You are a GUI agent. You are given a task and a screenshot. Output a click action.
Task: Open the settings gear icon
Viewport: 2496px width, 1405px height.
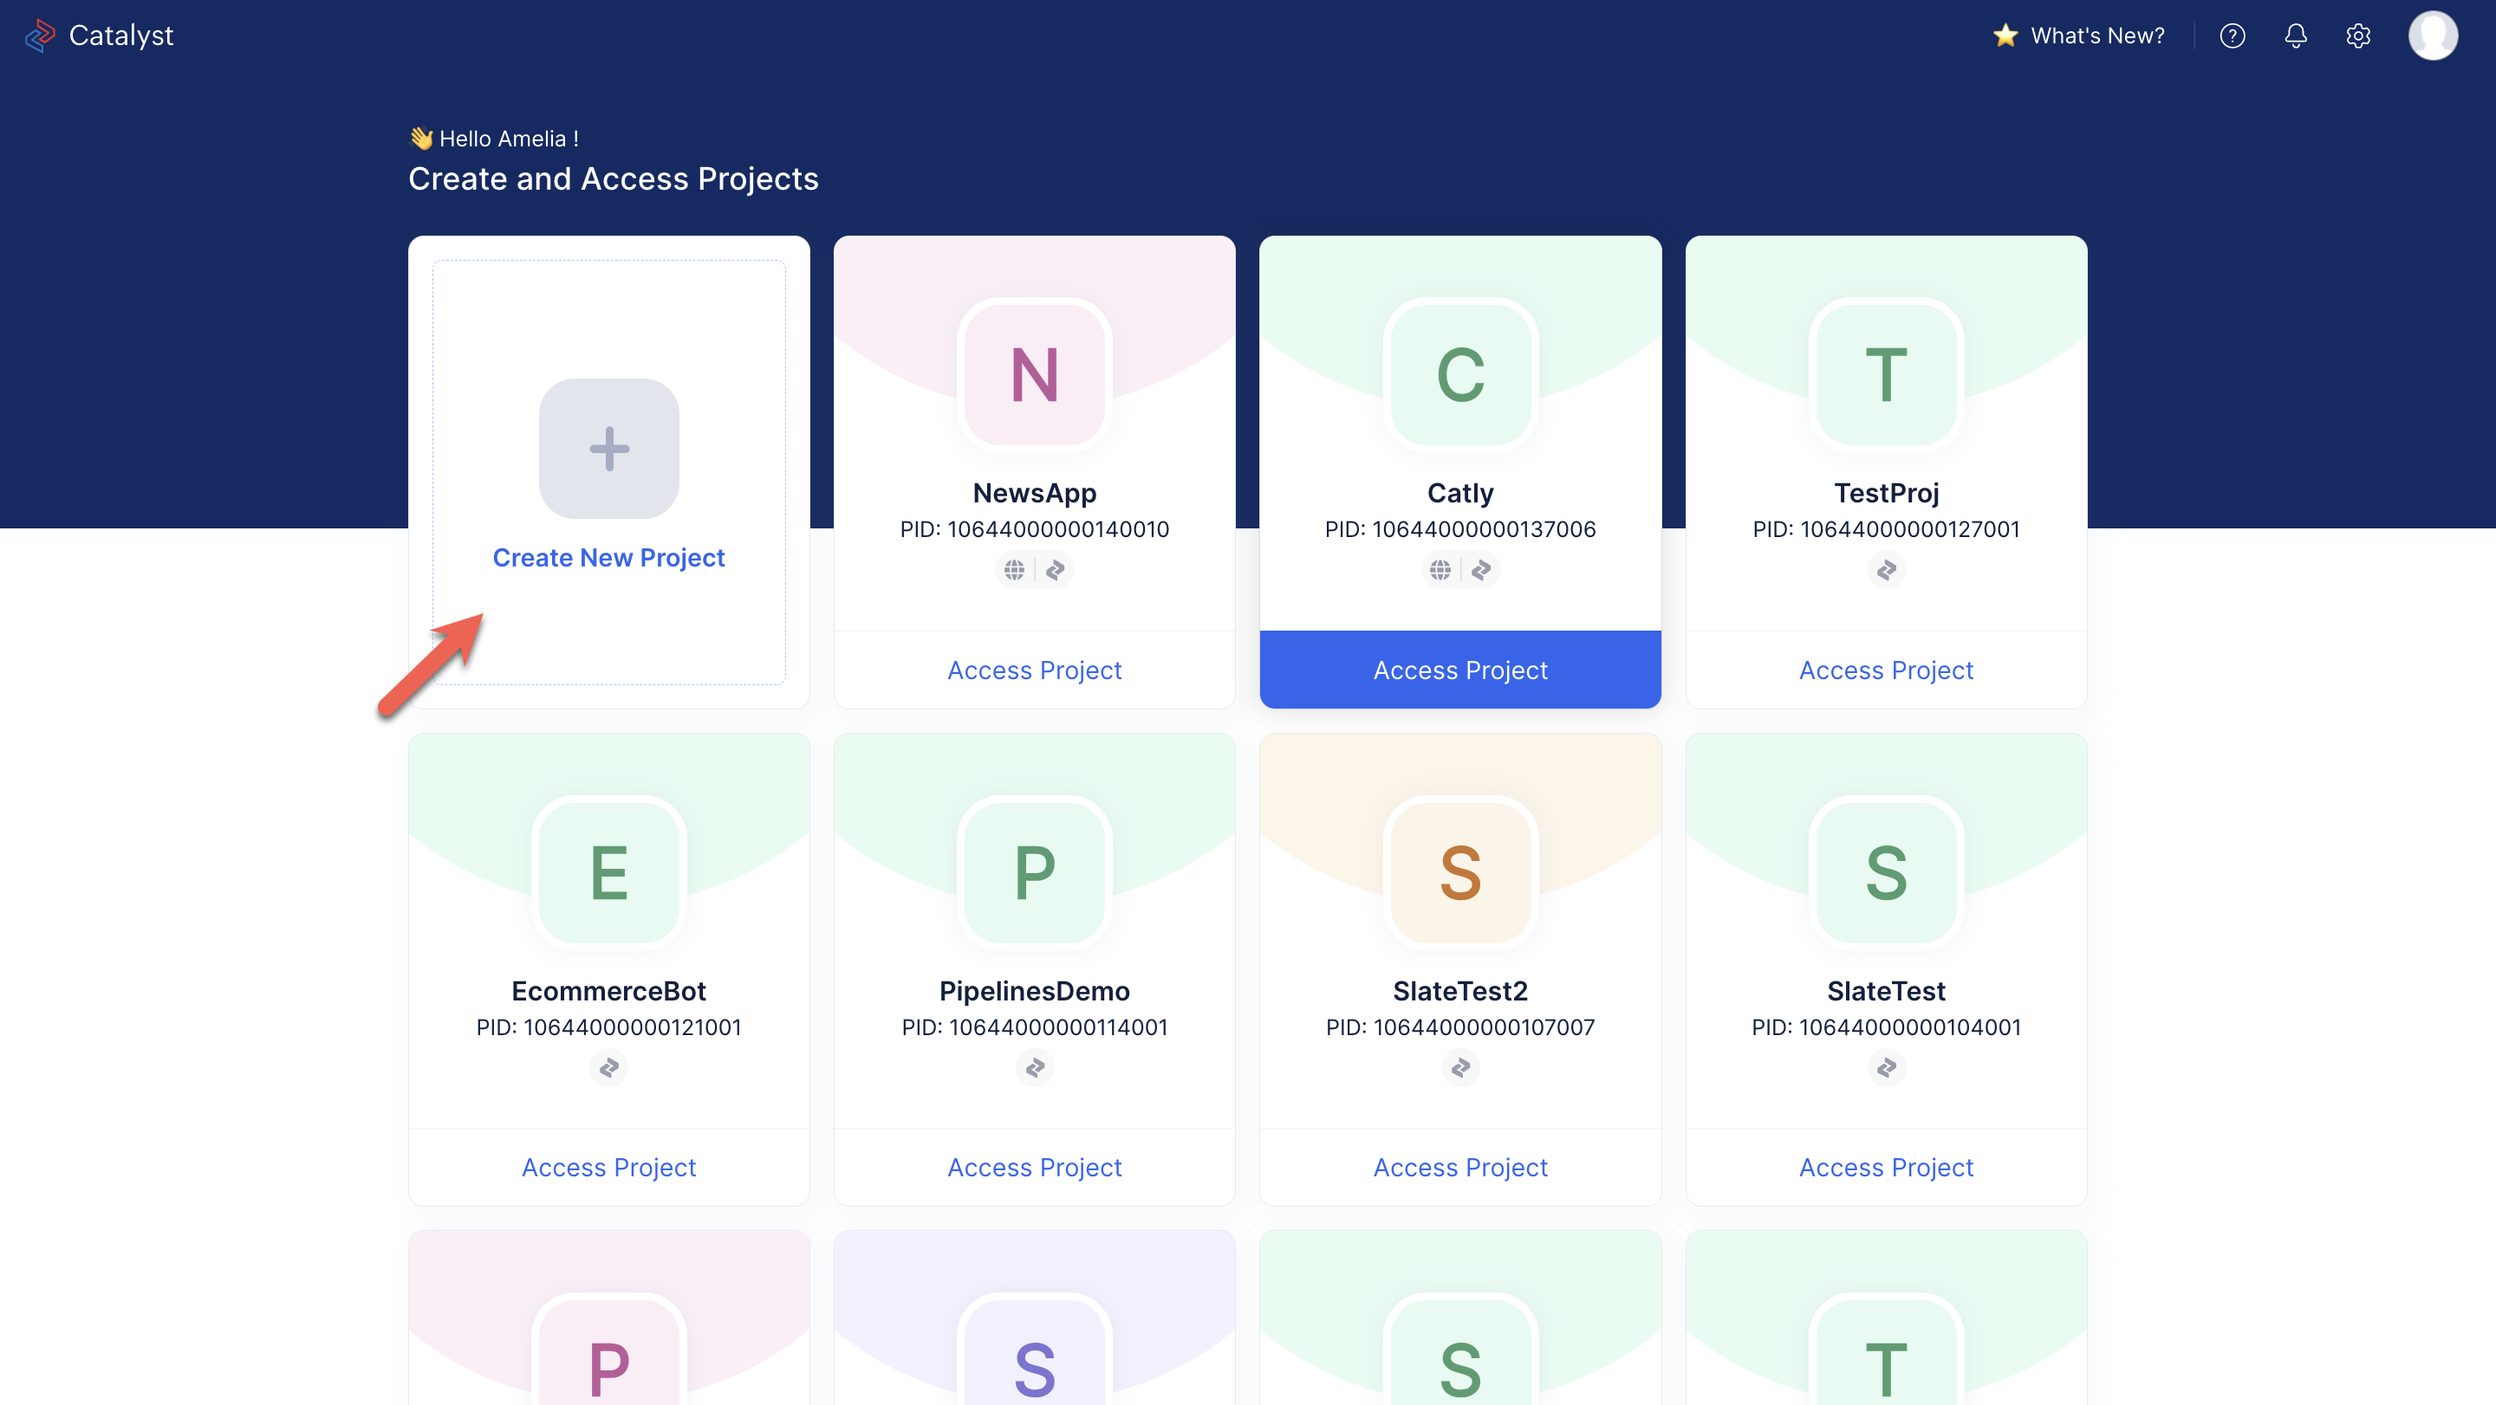point(2358,36)
